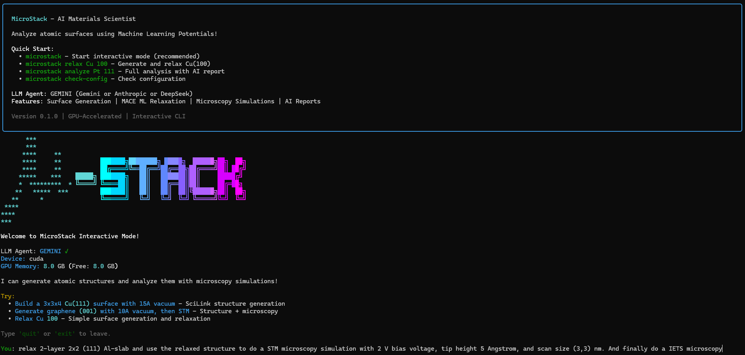Click 'Simple surface generation and relaxation' description
745x355 pixels.
(139, 319)
